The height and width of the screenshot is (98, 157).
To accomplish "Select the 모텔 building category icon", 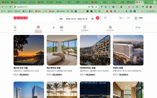I will (61, 27).
